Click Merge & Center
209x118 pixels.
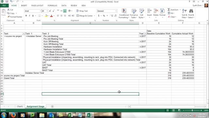pos(85,16)
